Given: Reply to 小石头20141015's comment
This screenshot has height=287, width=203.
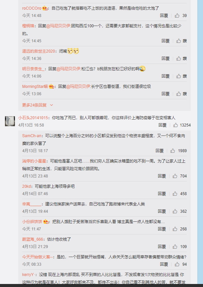Looking at the screenshot, I should 163,125.
